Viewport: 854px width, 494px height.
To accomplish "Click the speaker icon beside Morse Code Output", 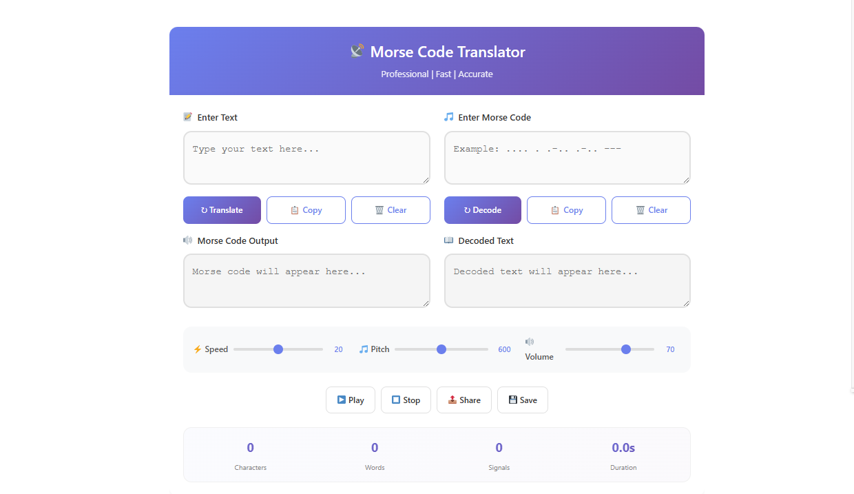I will click(x=187, y=240).
